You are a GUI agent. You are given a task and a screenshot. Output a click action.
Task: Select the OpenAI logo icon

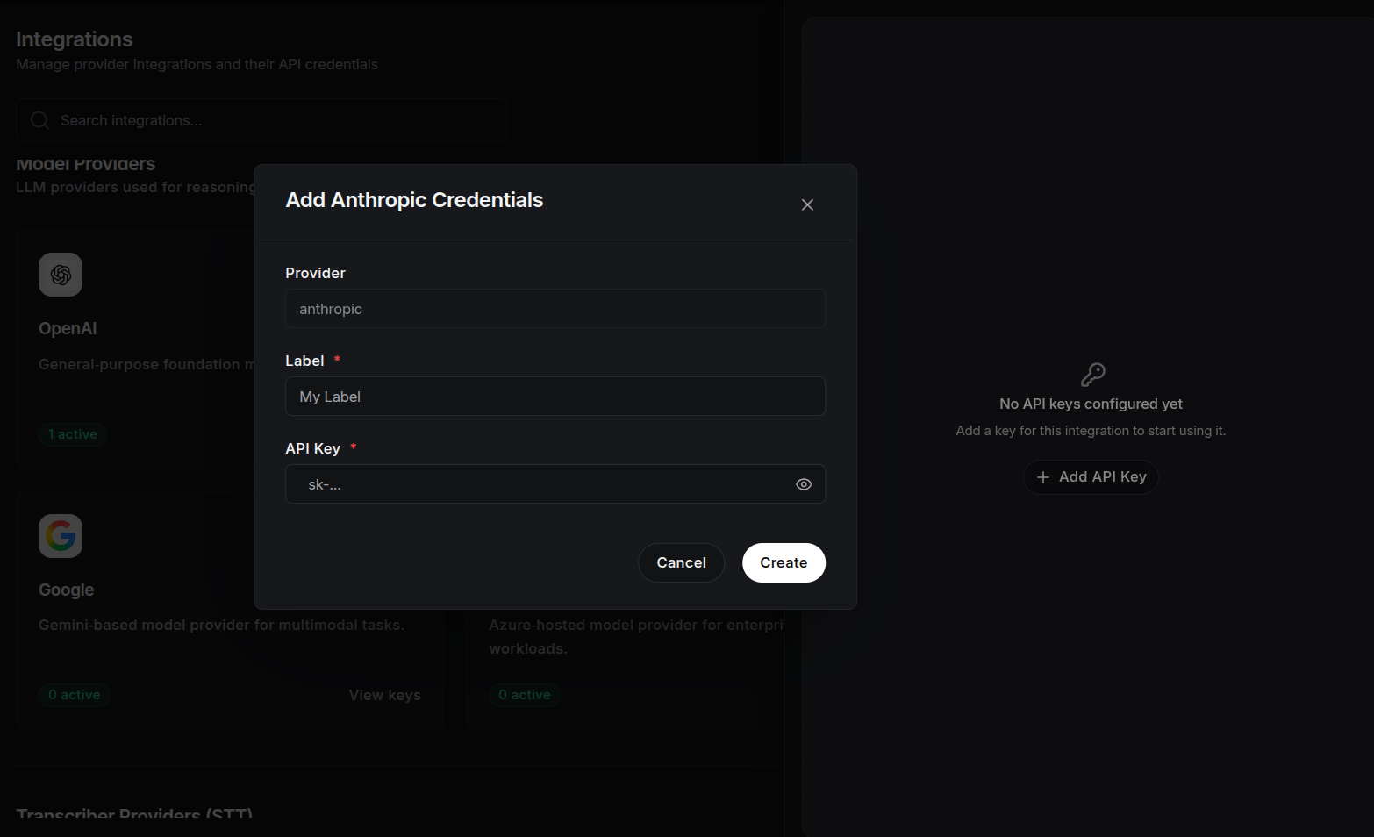(x=61, y=275)
